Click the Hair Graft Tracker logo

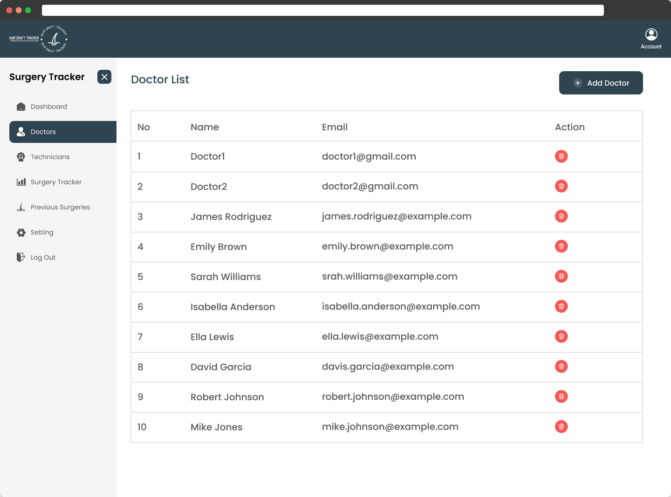pos(38,39)
